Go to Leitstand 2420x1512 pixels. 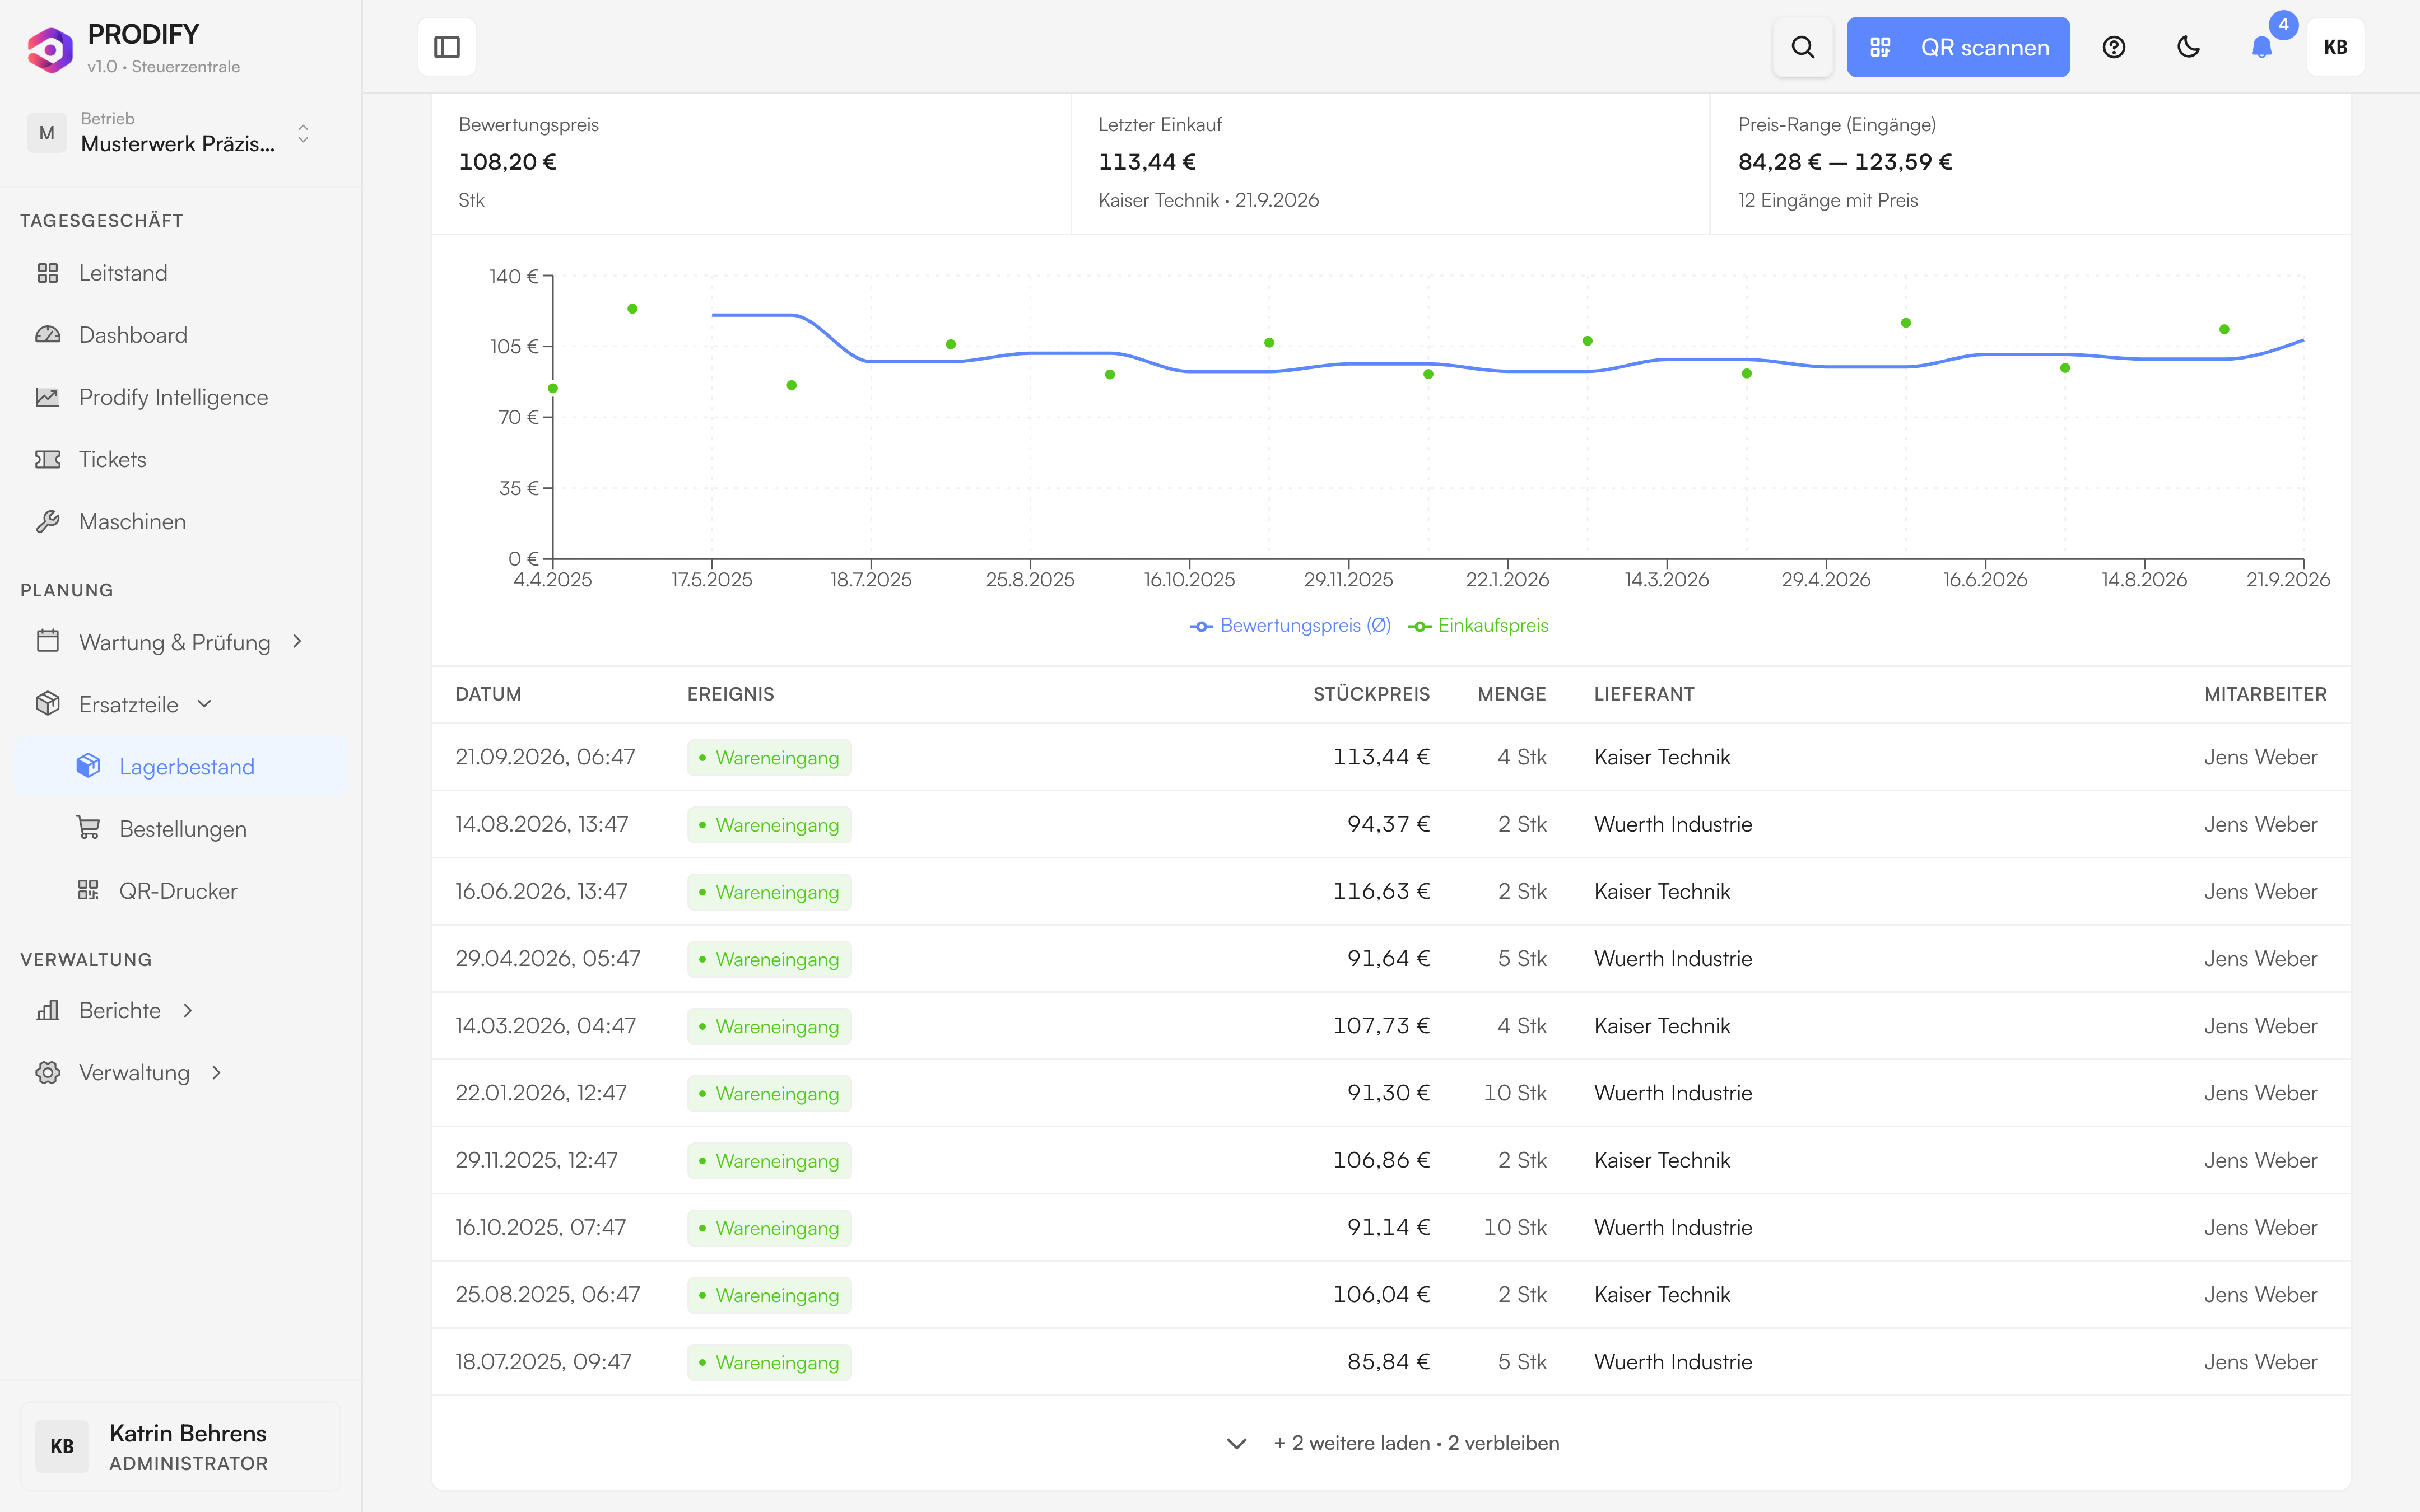tap(180, 273)
